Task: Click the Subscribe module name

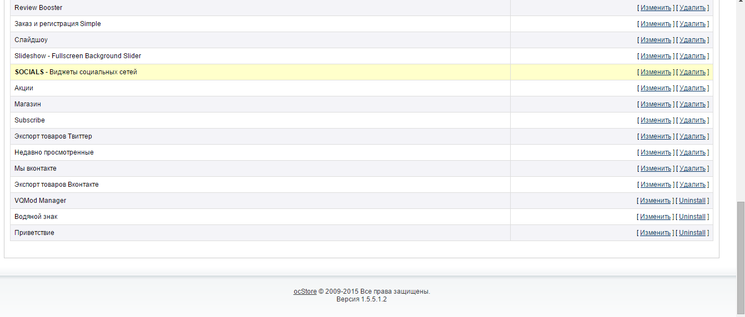Action: pos(30,120)
